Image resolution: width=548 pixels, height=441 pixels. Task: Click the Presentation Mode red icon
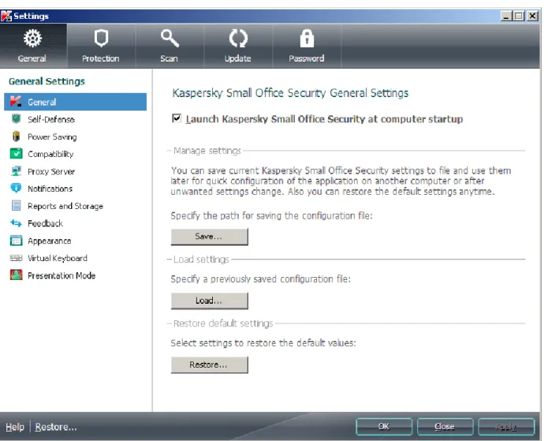(16, 275)
